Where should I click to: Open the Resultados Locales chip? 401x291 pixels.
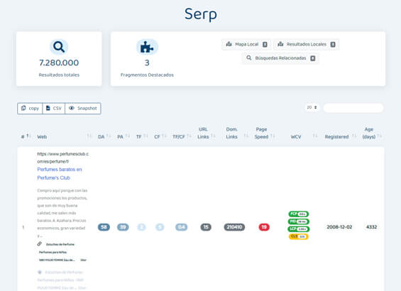307,45
